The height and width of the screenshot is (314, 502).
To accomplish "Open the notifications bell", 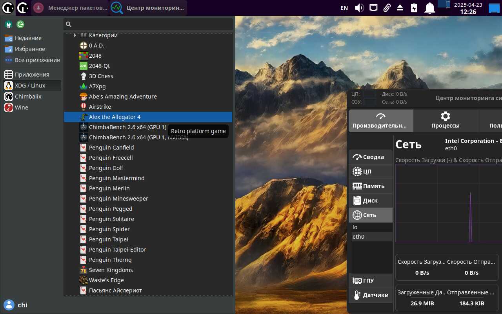I will pyautogui.click(x=430, y=8).
